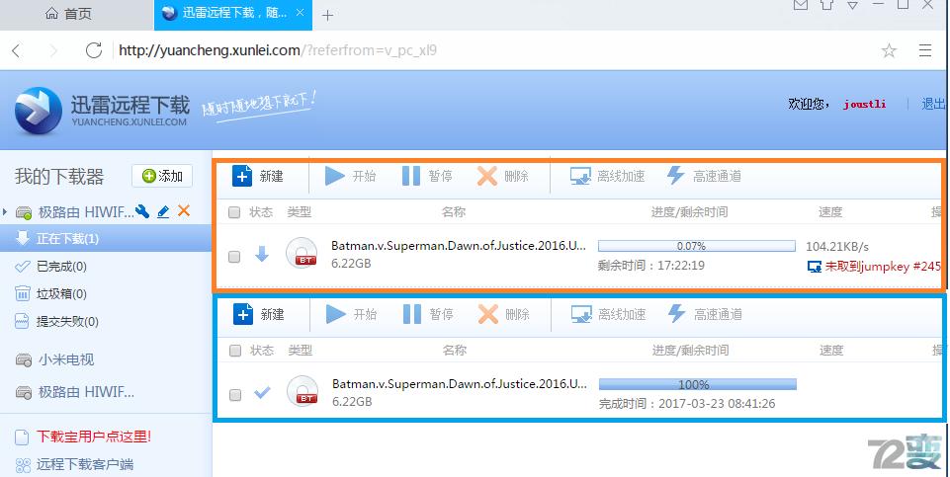
Task: Remove 极路由 HIWIF via orange X icon
Action: point(184,210)
